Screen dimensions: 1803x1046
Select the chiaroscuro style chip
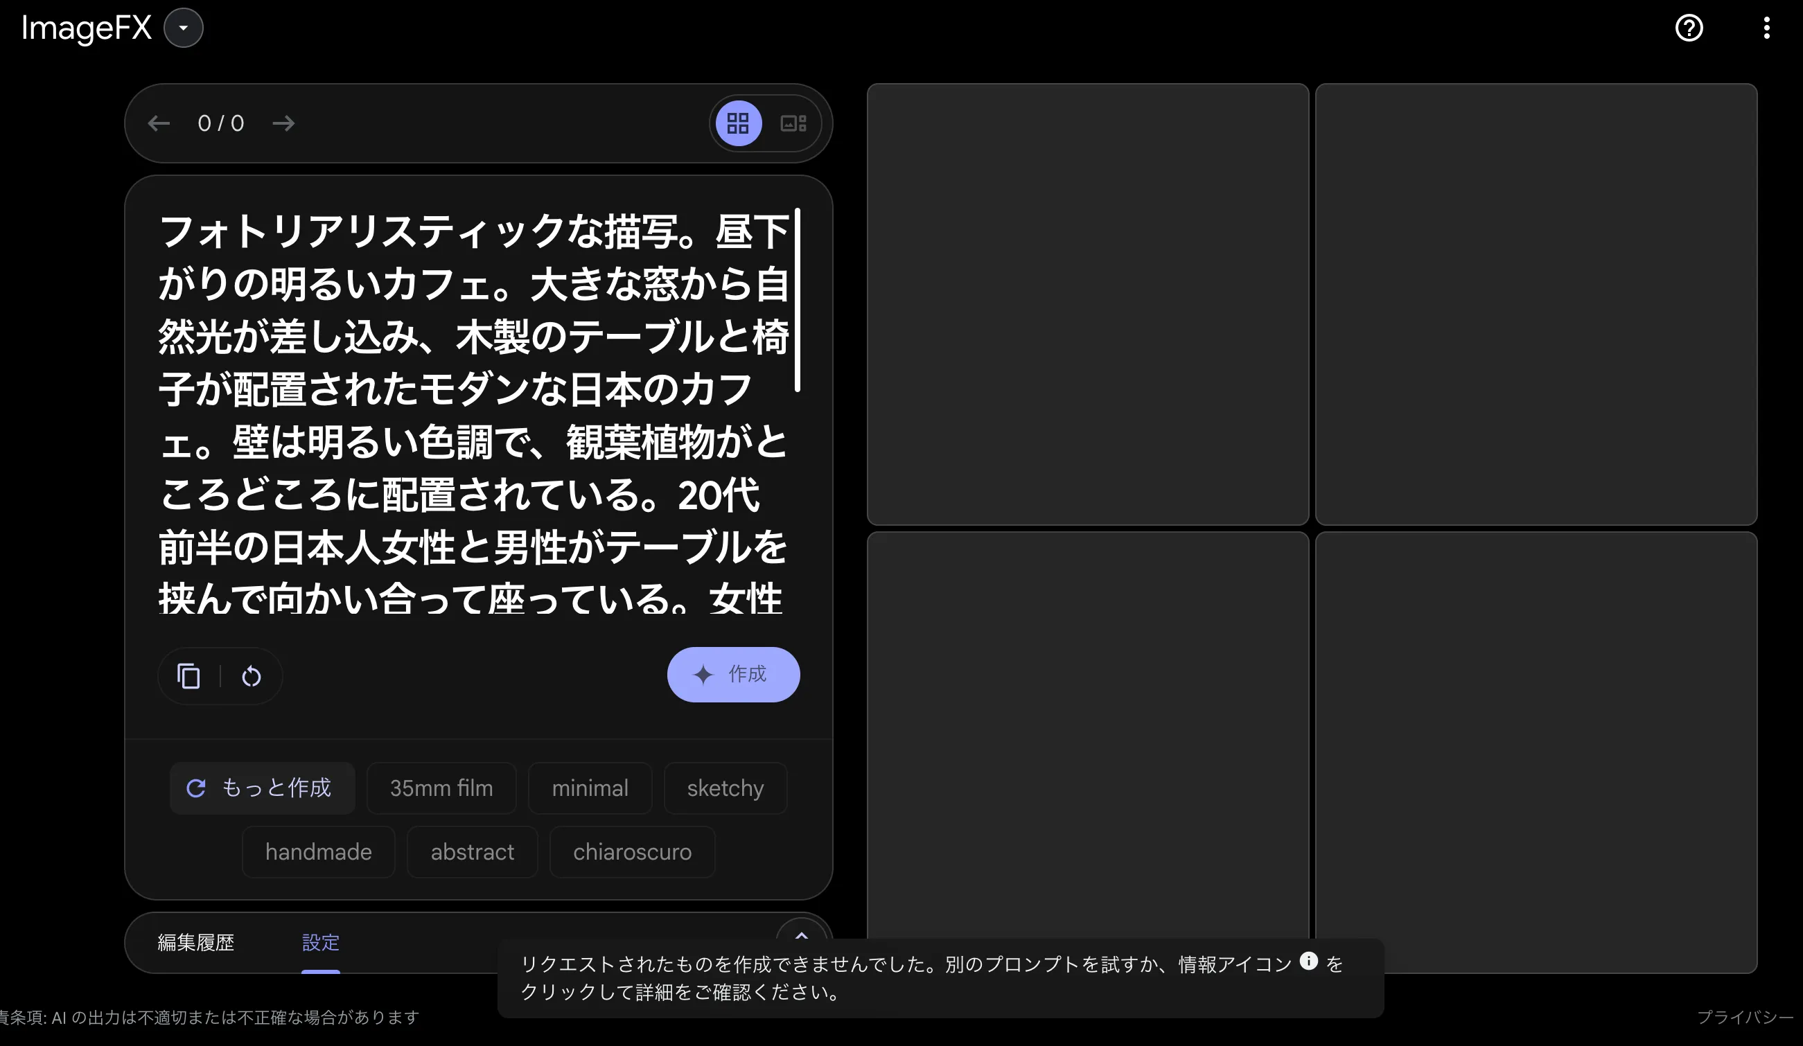click(632, 851)
